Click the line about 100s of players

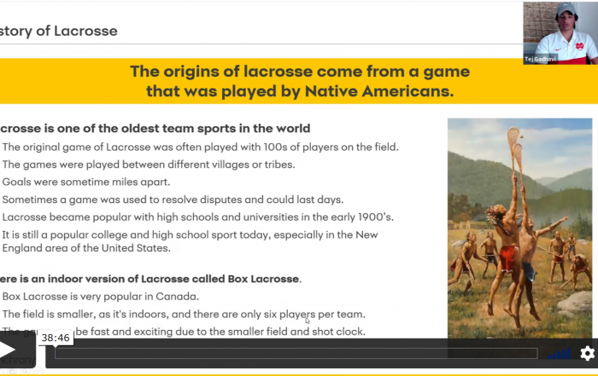tap(200, 147)
